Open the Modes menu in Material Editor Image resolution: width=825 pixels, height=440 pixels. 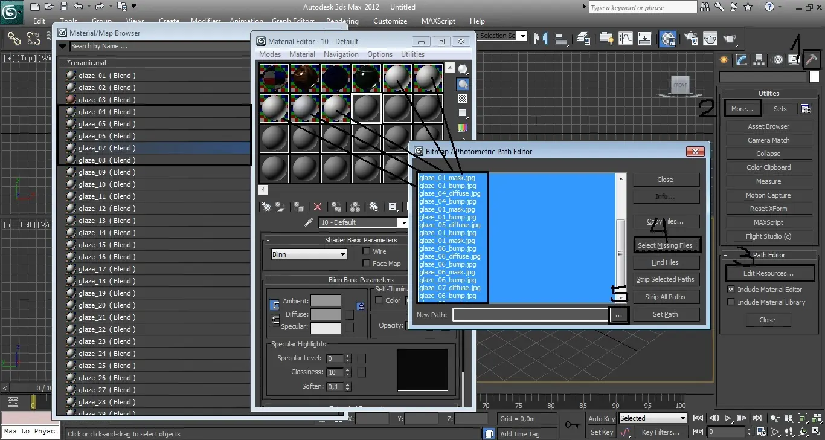pyautogui.click(x=270, y=54)
